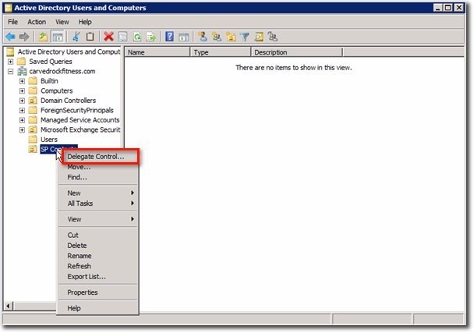
Task: Click the Show/Hide Action Pane icon
Action: (183, 37)
